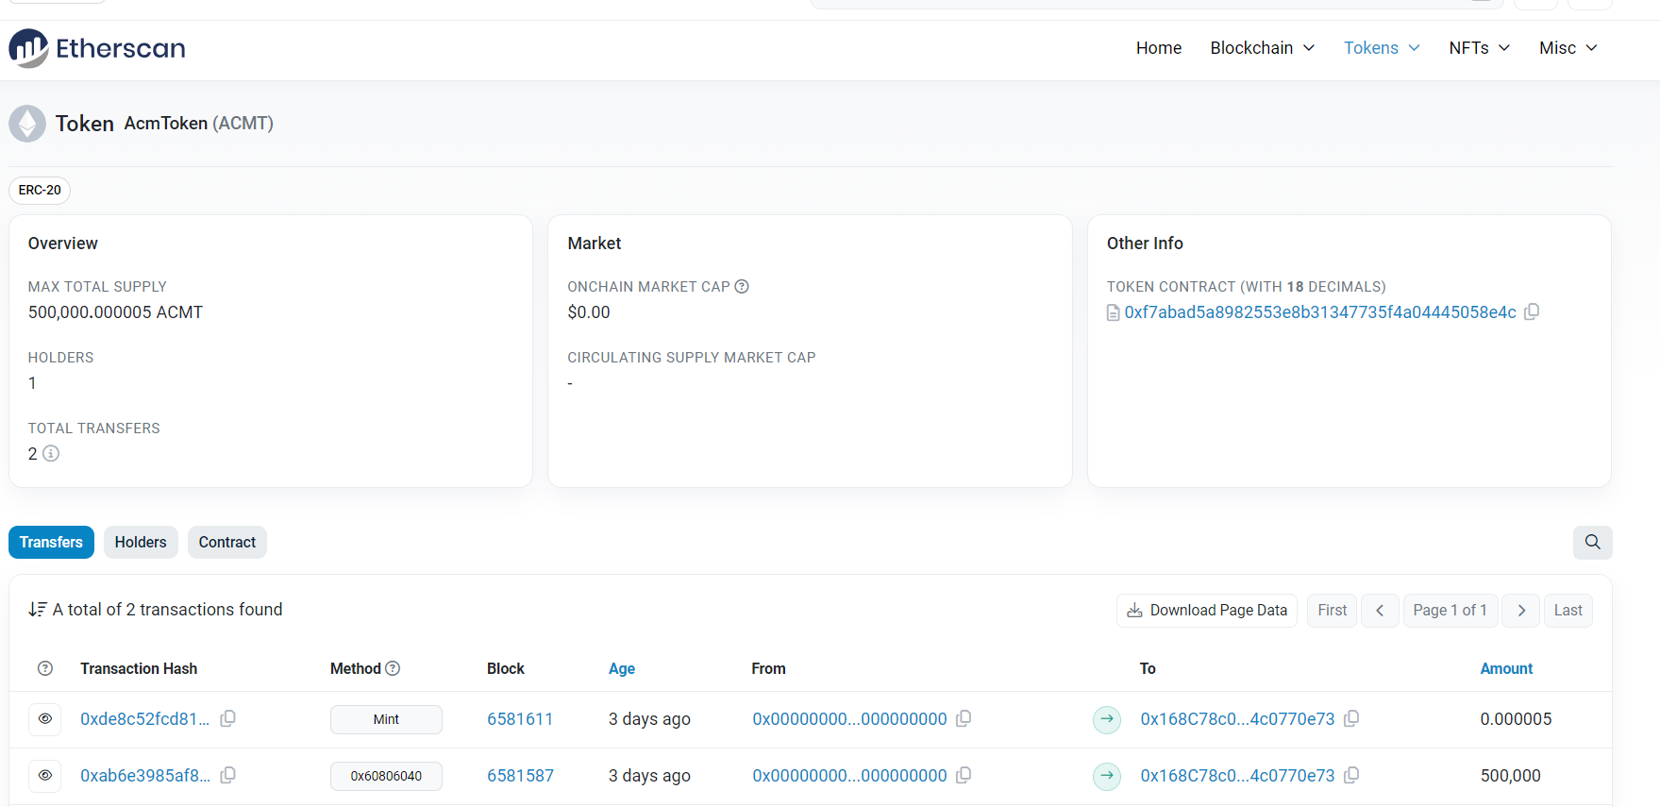Screen dimensions: 1660x807
Task: Click the AcmToken Ethereum token icon
Action: [x=27, y=124]
